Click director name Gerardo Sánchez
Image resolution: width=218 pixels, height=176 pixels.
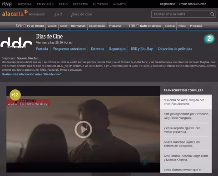coord(28,58)
